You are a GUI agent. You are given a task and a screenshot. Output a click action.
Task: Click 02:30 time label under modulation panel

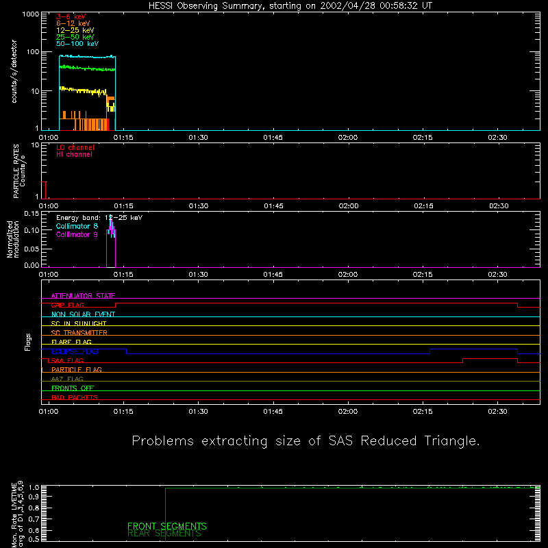[x=497, y=275]
